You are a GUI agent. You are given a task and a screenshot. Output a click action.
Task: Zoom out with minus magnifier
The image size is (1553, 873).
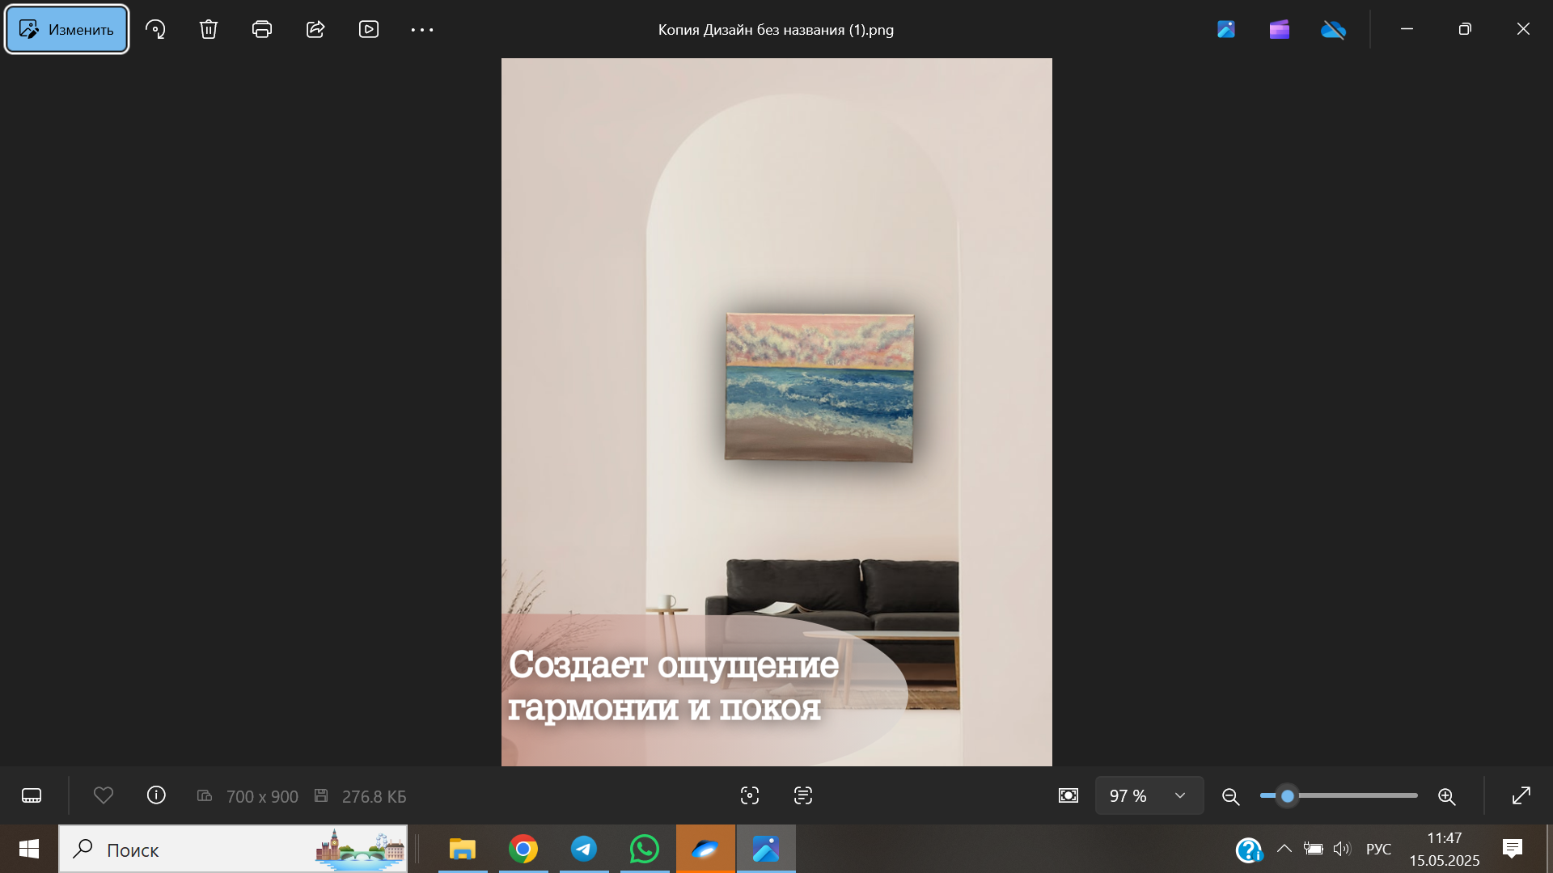coord(1231,796)
